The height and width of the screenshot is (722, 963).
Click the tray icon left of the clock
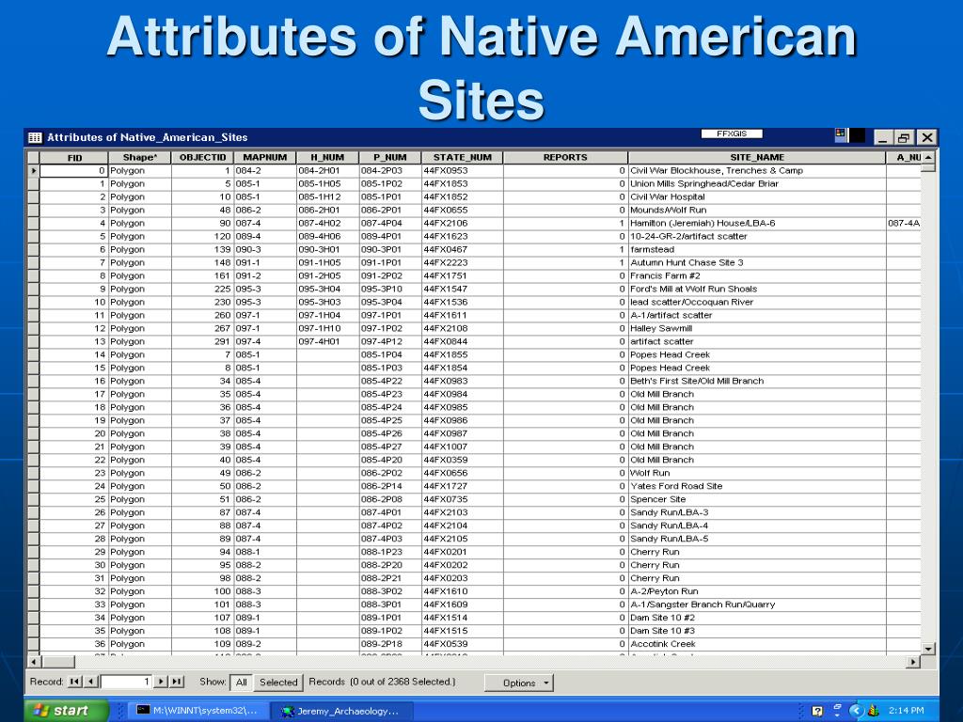click(874, 711)
